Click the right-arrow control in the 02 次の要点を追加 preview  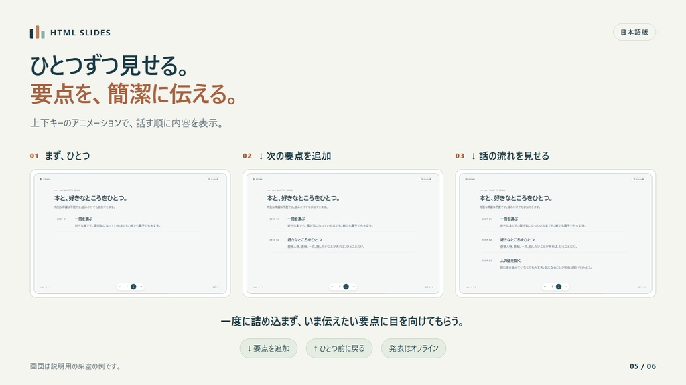[354, 287]
